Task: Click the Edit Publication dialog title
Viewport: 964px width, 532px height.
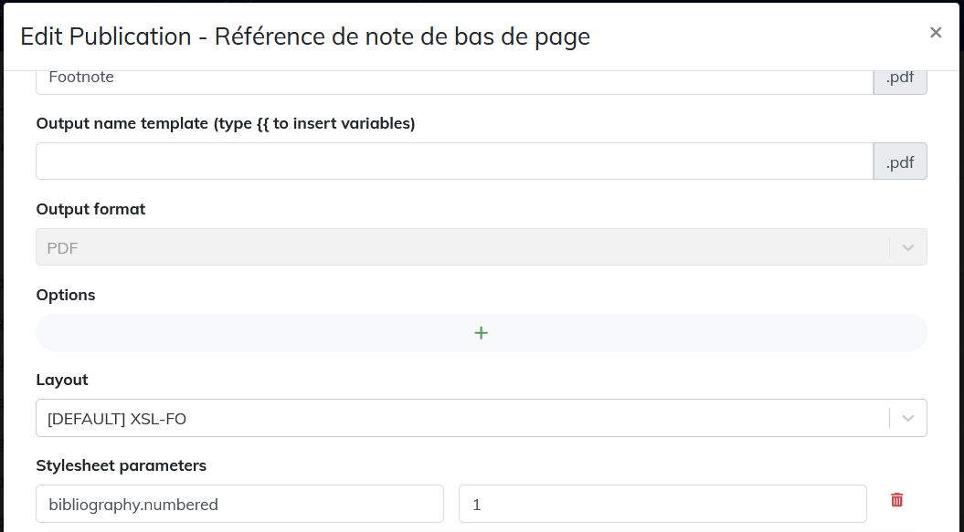Action: (305, 37)
